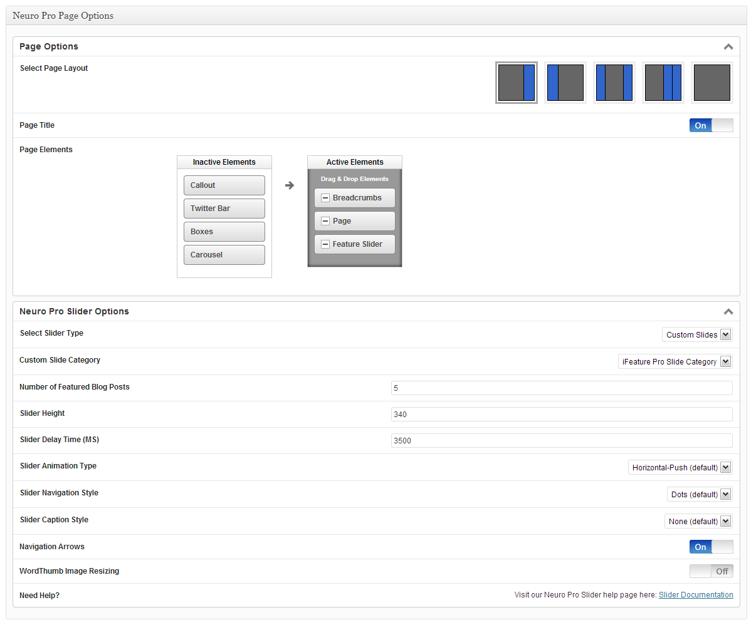Select the full-width no sidebar layout
The image size is (756, 625).
712,83
